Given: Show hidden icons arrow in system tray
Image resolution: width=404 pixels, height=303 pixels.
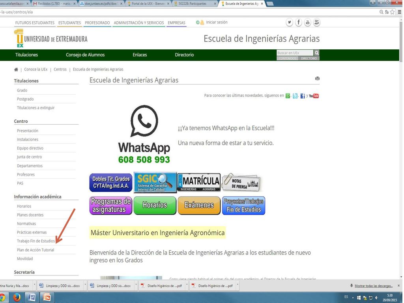Looking at the screenshot, I should tap(353, 298).
